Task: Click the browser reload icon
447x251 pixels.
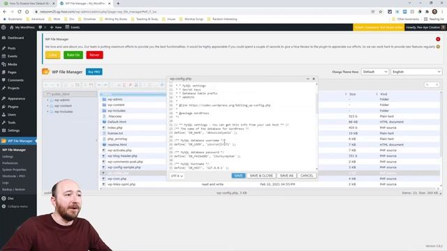Action: click(20, 12)
